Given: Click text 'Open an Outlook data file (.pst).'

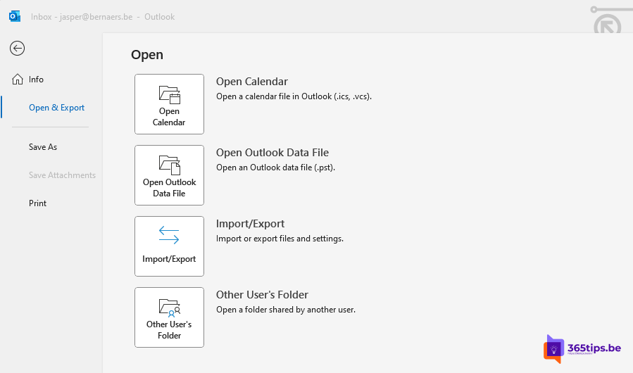Looking at the screenshot, I should pos(276,167).
